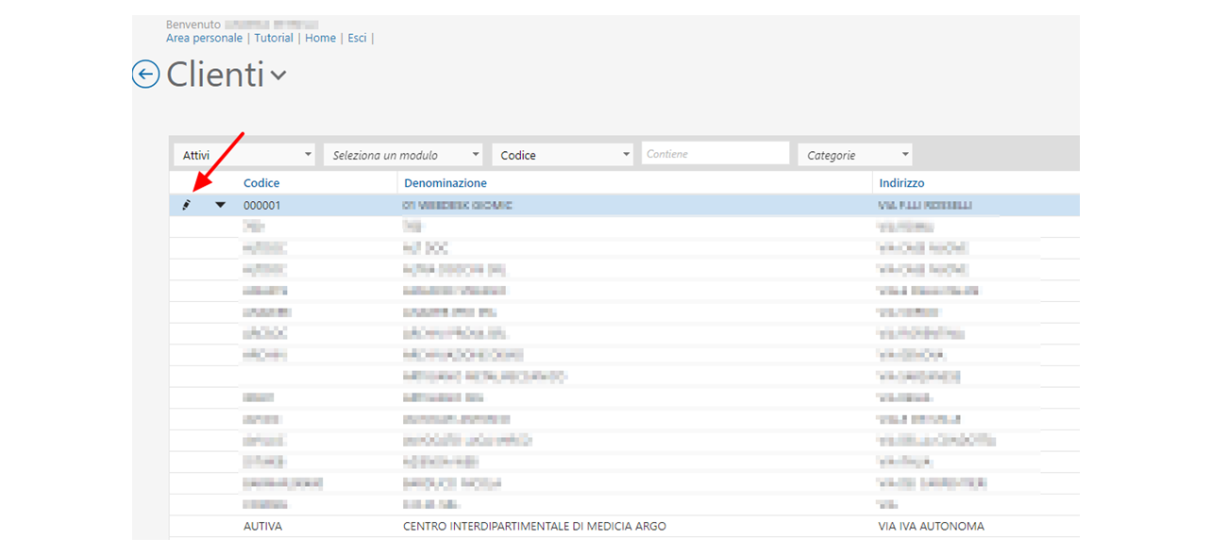This screenshot has width=1212, height=555.
Task: Select CENTRO INTERDIPARTIMENTALE DI MEDICINA ARGO
Action: point(534,526)
